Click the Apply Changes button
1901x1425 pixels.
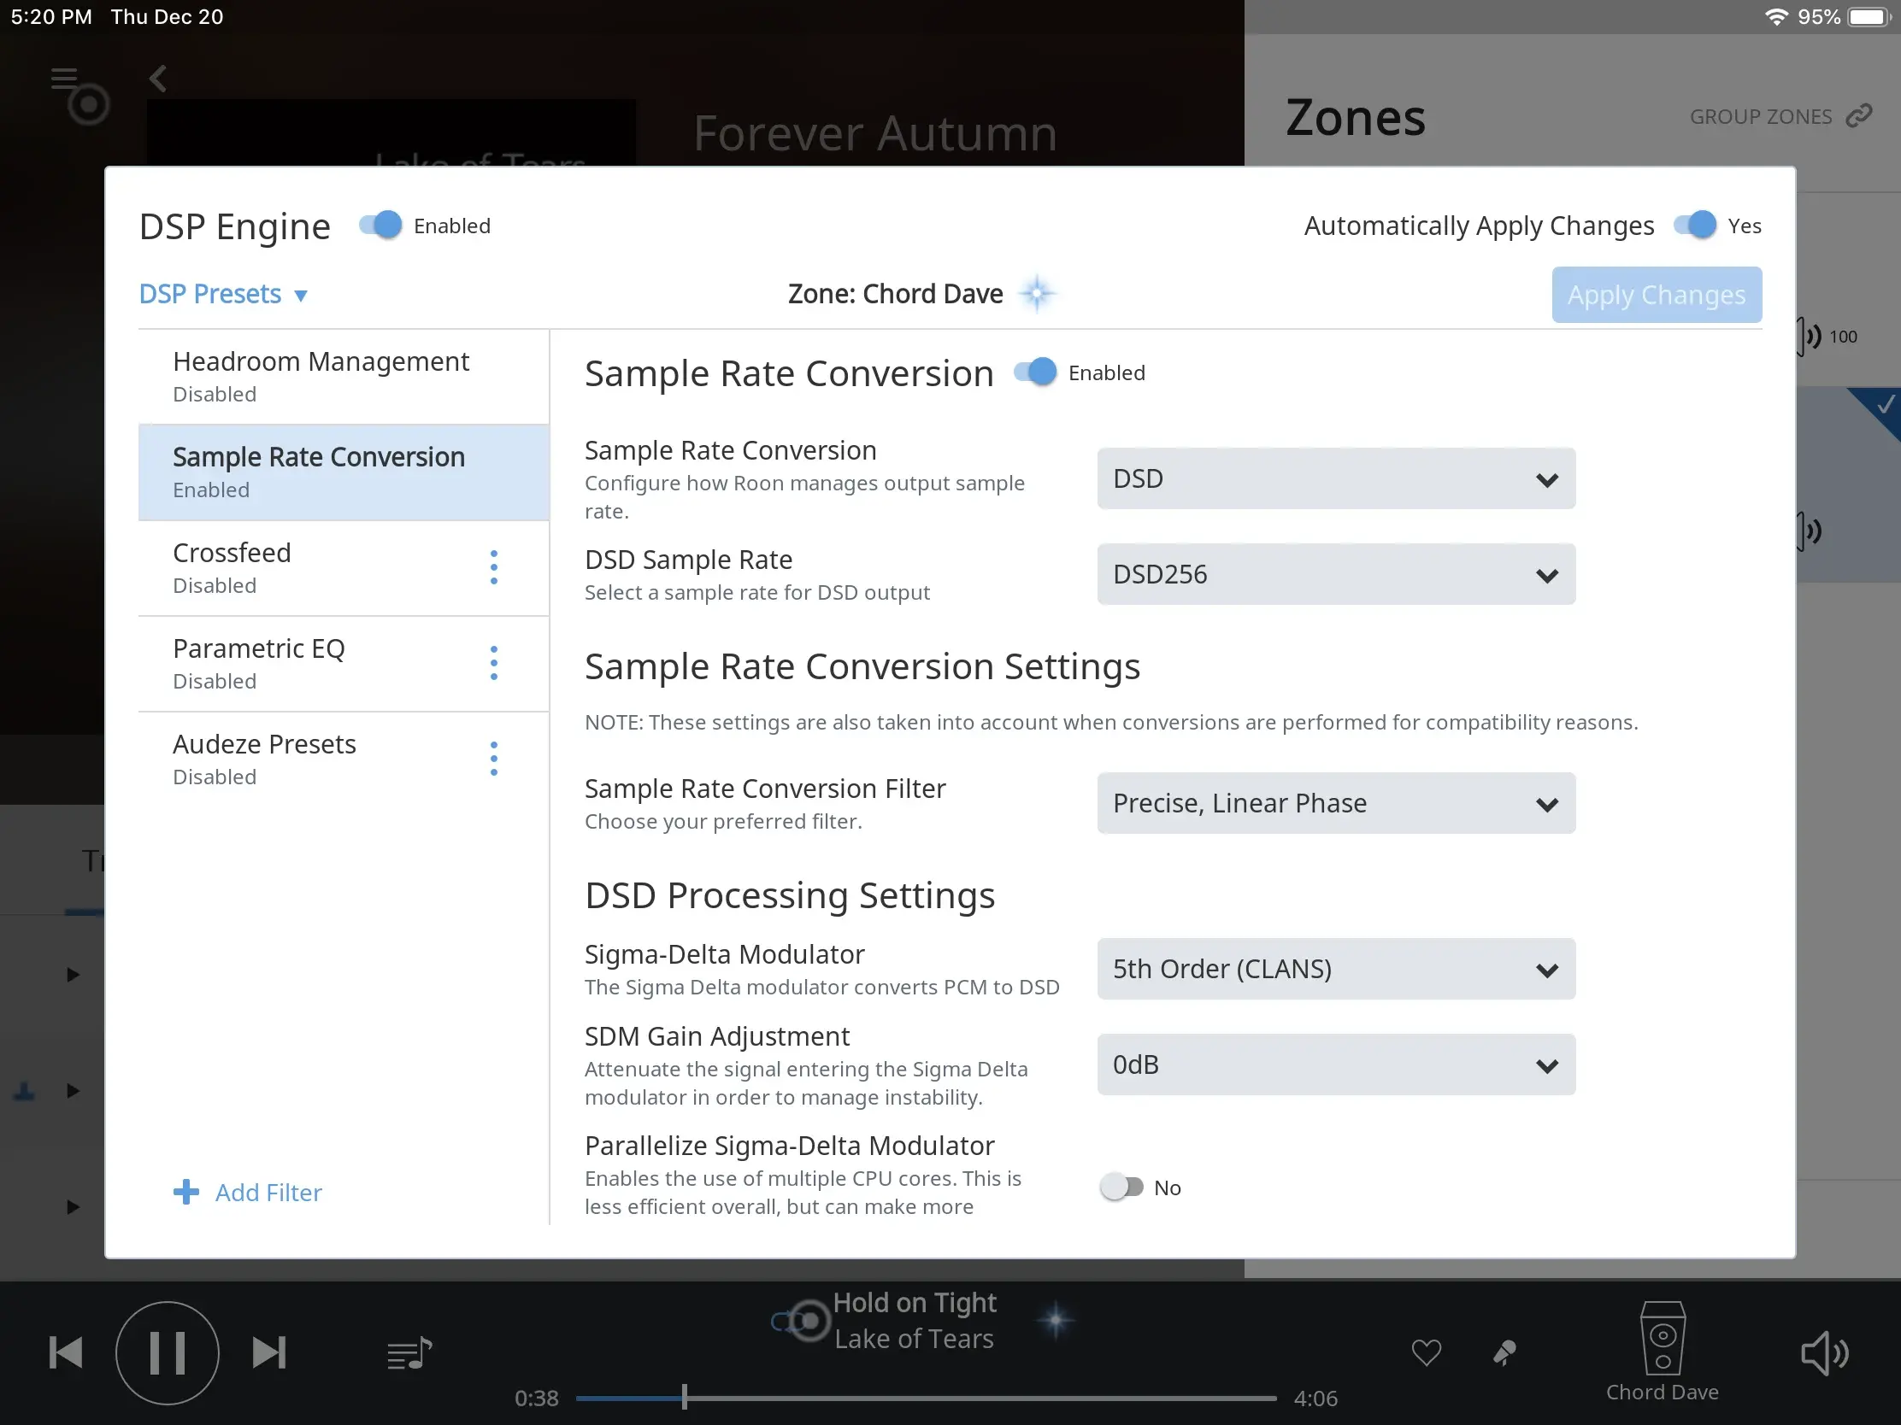click(x=1656, y=295)
